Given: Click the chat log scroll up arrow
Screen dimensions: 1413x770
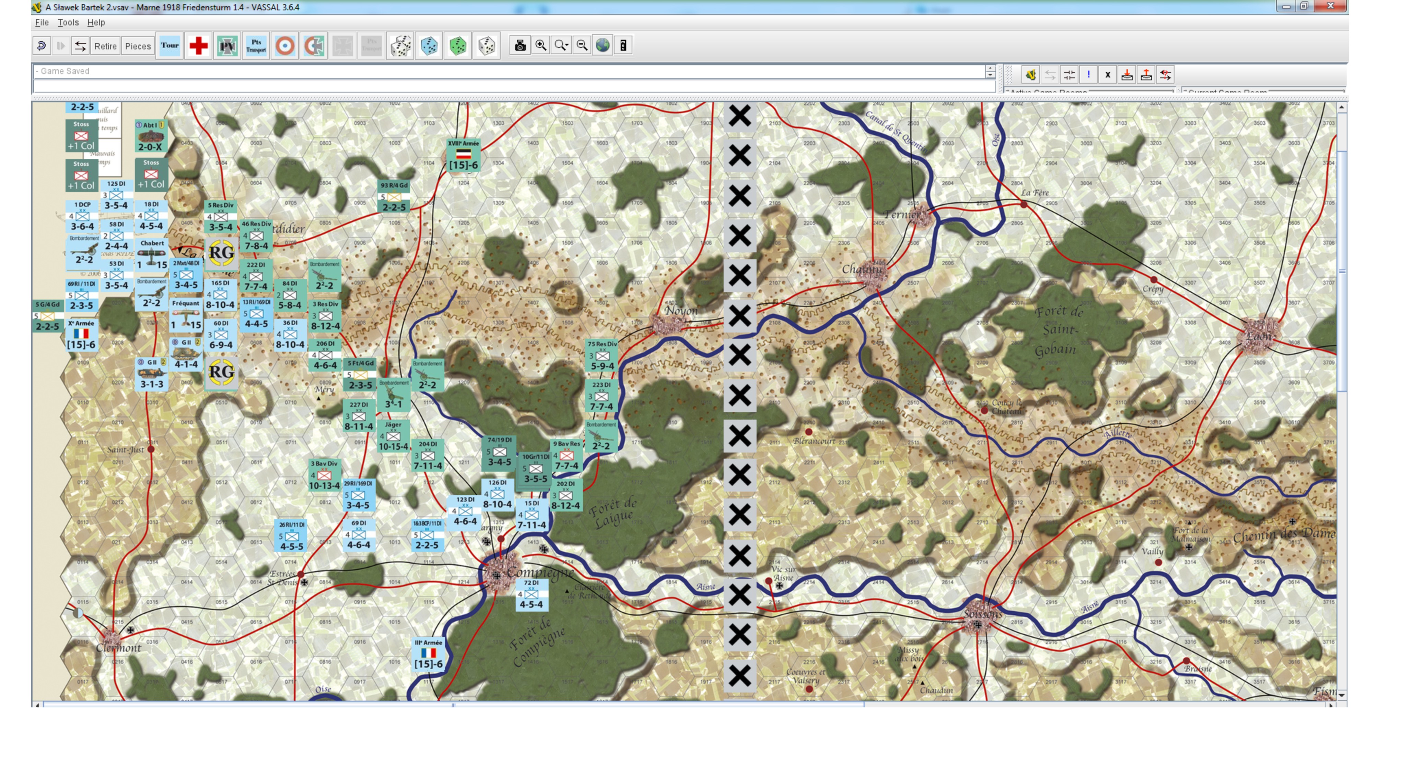Looking at the screenshot, I should click(990, 68).
